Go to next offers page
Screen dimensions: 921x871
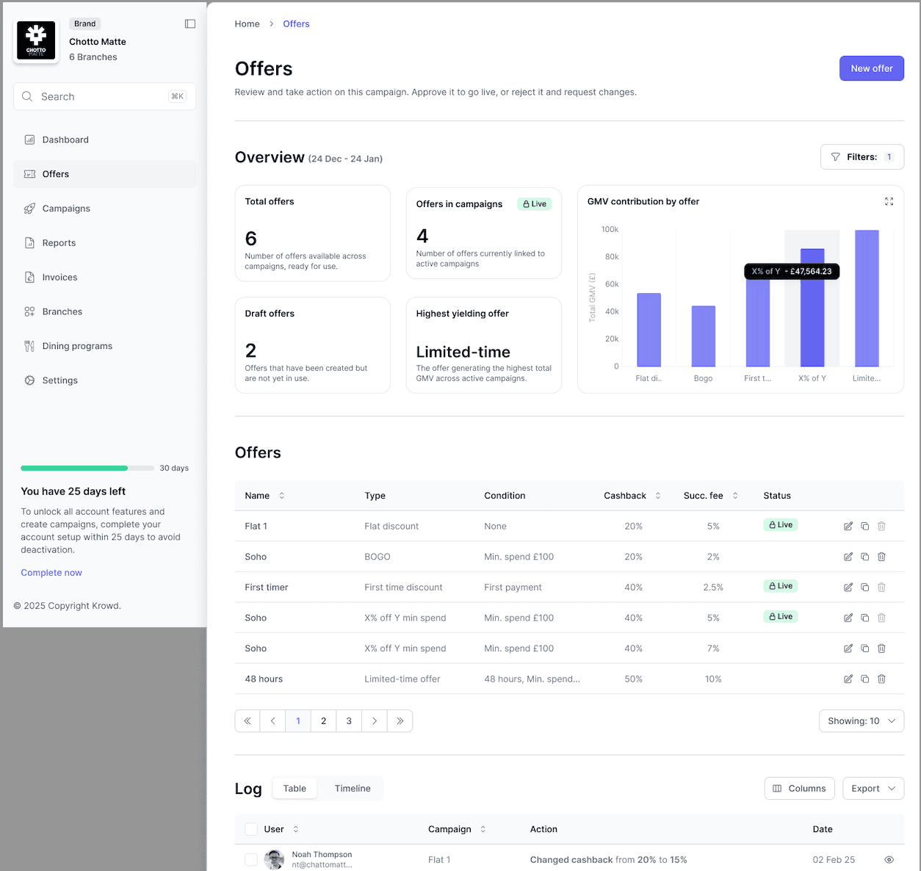[x=375, y=721]
